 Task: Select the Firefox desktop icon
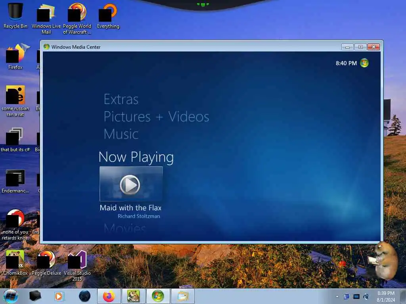(15, 57)
